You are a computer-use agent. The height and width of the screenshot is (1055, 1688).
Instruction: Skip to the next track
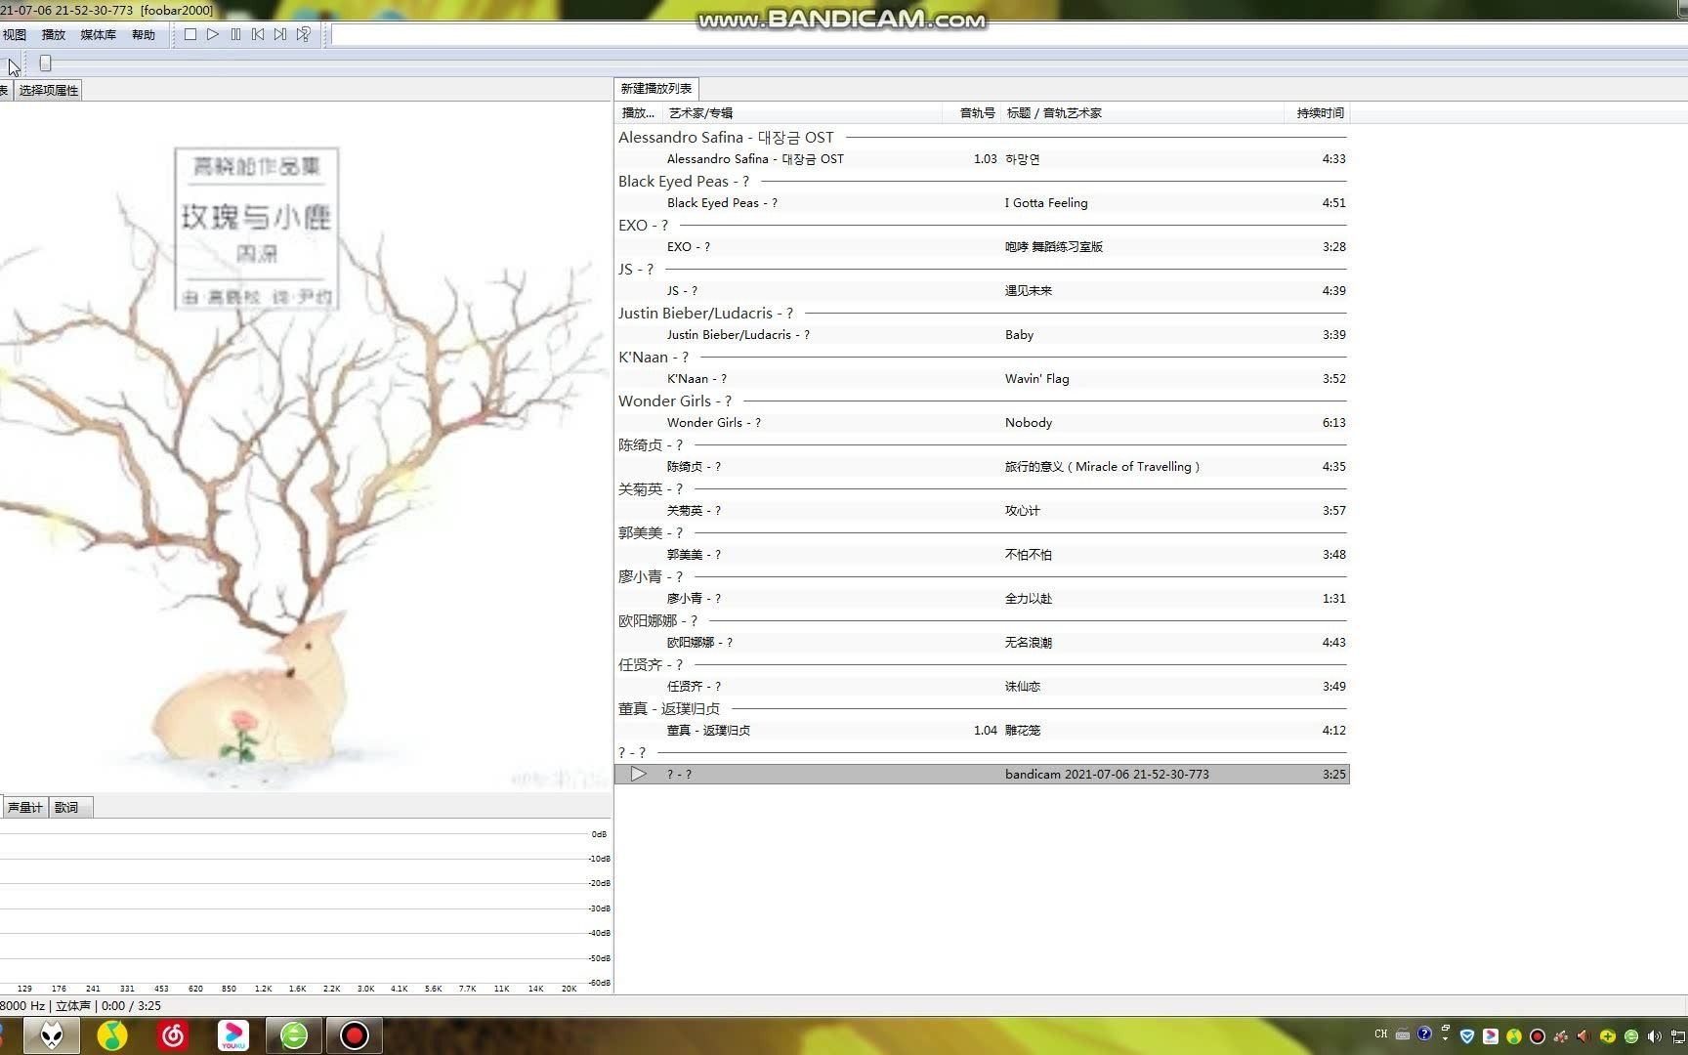(280, 34)
